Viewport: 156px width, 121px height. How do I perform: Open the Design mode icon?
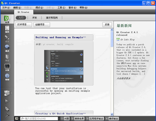(x=7, y=39)
